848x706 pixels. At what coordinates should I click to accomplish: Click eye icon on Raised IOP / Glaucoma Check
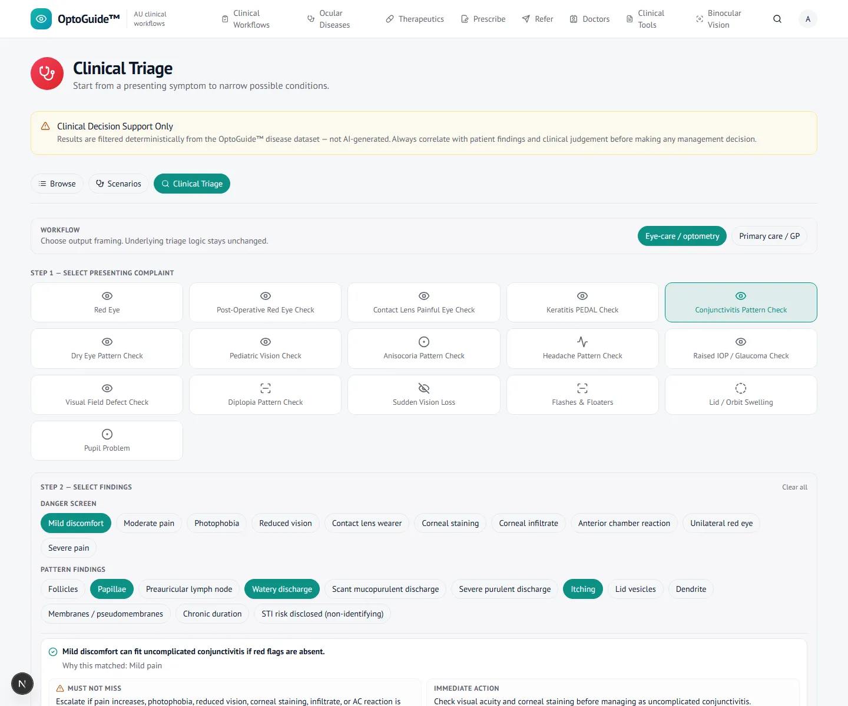click(x=741, y=342)
